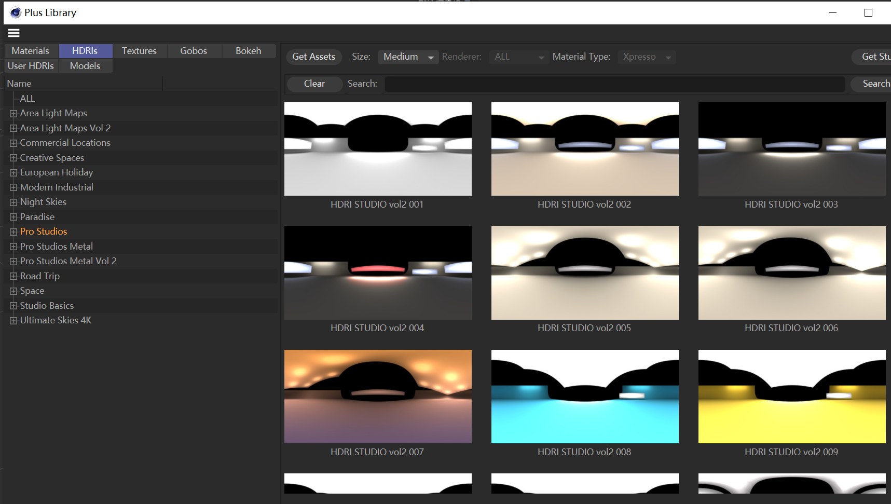Click the Clear button
Screen dimensions: 891x504
tap(314, 84)
